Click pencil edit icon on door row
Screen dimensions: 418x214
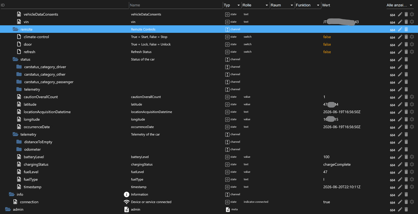pyautogui.click(x=400, y=45)
